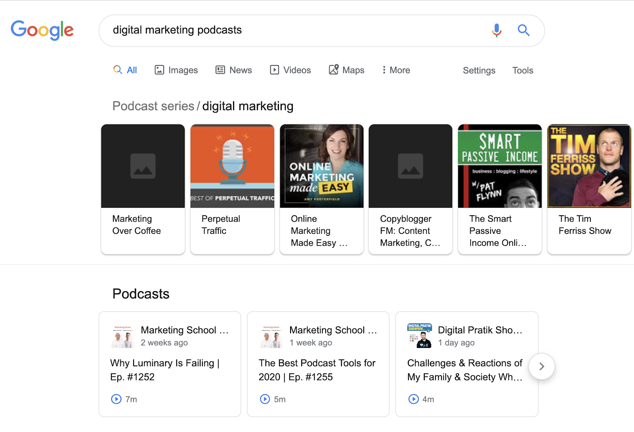Show next podcasts with right chevron
The width and height of the screenshot is (634, 432).
(x=542, y=366)
